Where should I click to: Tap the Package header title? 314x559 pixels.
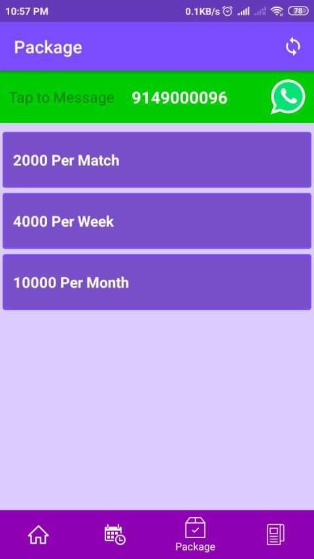coord(48,48)
